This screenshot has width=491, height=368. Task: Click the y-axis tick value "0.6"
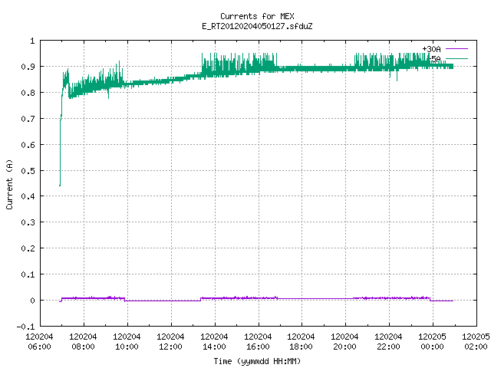click(28, 145)
